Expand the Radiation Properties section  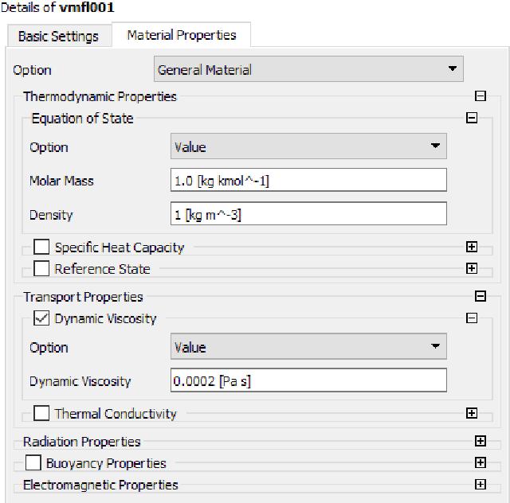pos(480,441)
